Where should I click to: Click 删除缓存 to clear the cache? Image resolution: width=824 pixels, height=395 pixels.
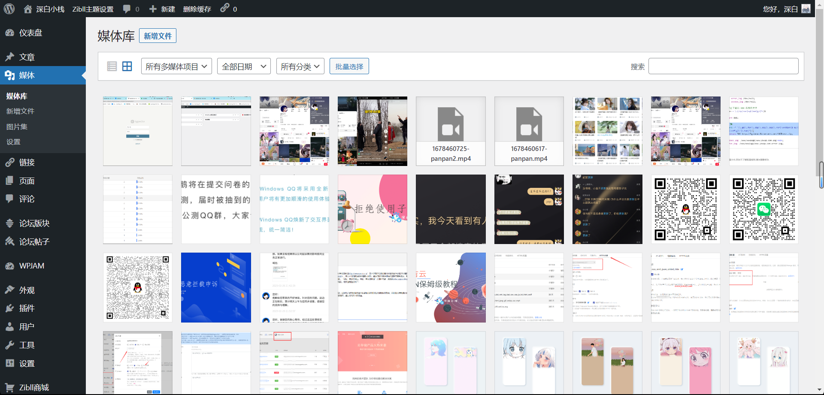click(x=197, y=9)
